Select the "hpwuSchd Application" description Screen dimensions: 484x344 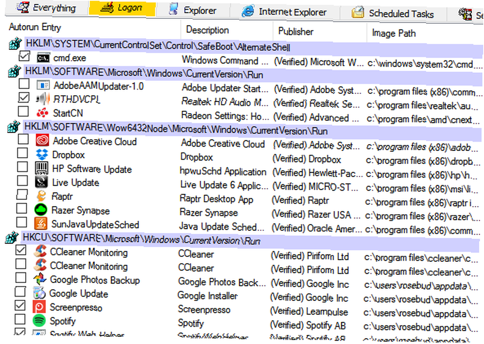click(x=223, y=172)
